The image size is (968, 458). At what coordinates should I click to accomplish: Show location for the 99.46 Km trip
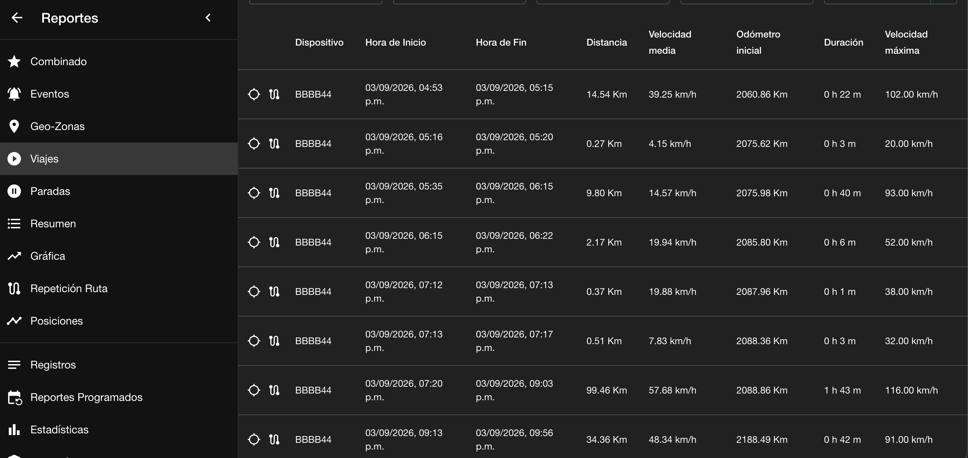coord(254,390)
